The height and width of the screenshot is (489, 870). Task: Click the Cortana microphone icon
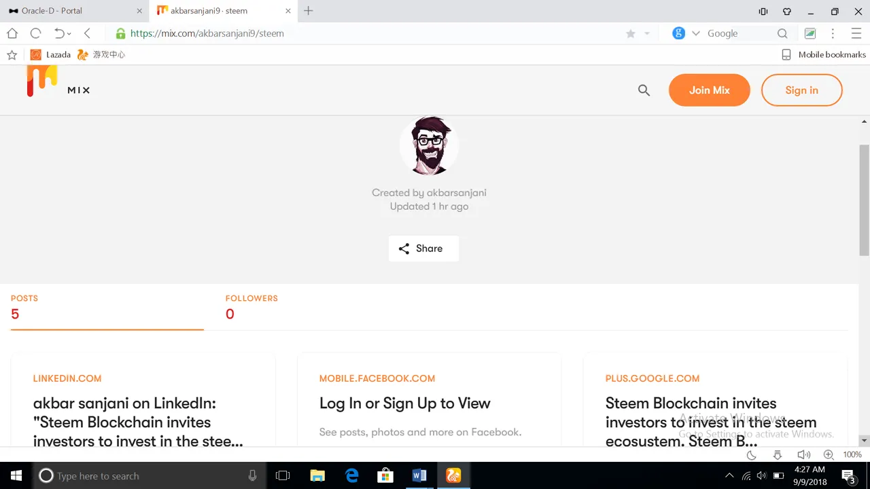[252, 475]
